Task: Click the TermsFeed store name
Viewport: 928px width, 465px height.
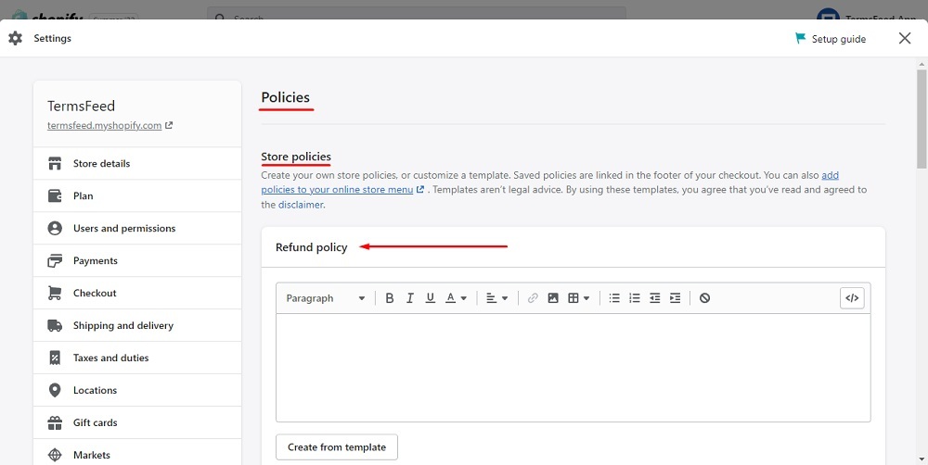Action: pos(81,107)
